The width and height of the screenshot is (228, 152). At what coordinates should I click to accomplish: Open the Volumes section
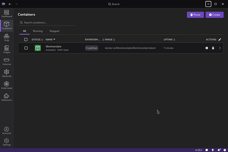pyautogui.click(x=7, y=61)
